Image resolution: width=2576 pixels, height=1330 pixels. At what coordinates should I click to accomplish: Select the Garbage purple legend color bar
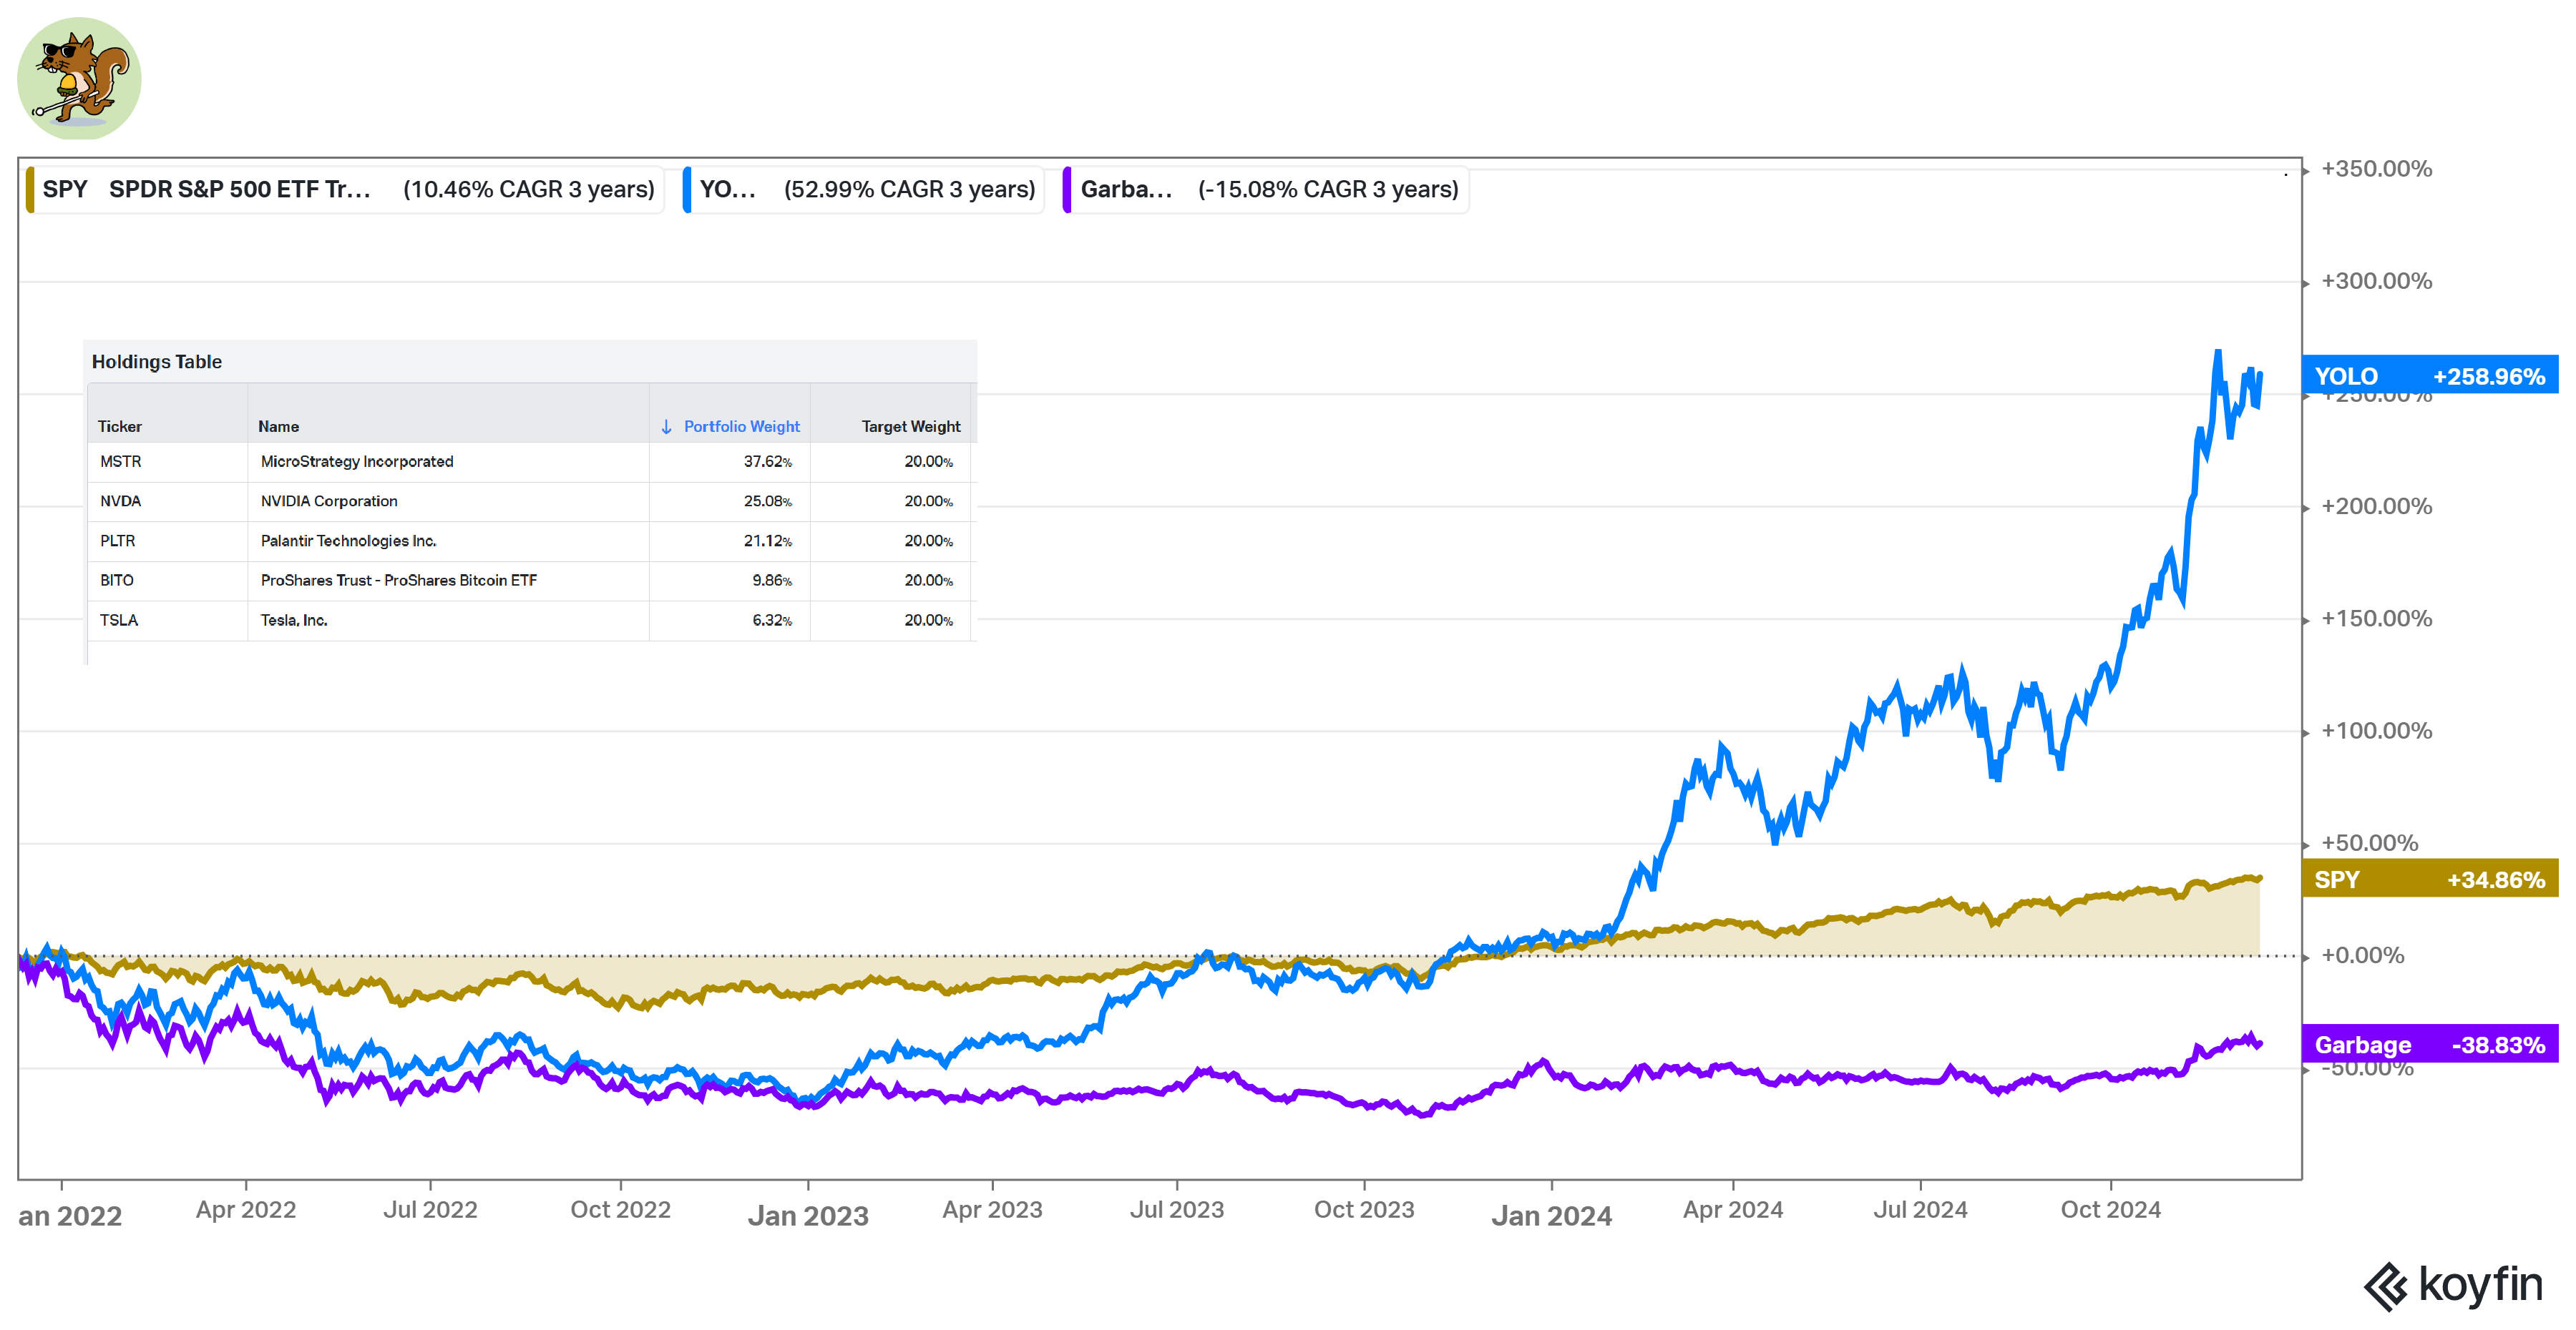click(1067, 190)
